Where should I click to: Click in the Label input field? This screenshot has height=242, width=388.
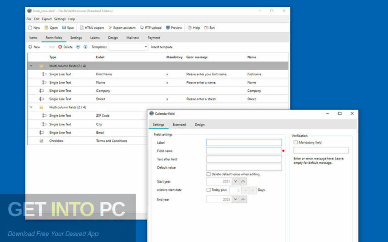point(244,143)
